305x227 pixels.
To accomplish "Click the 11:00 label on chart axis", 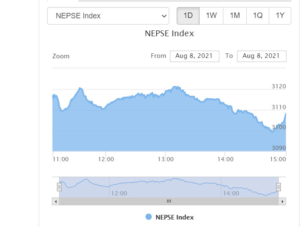I will (x=61, y=159).
